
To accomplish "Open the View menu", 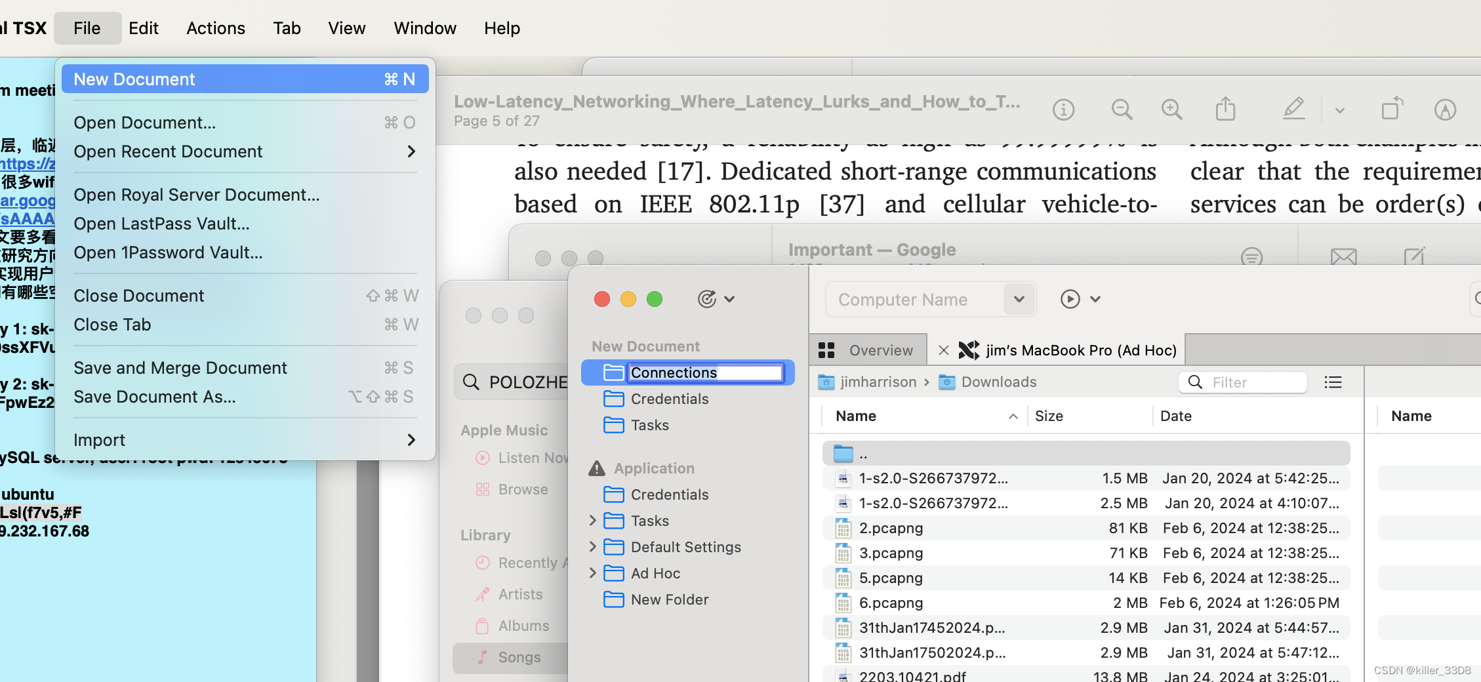I will tap(347, 28).
